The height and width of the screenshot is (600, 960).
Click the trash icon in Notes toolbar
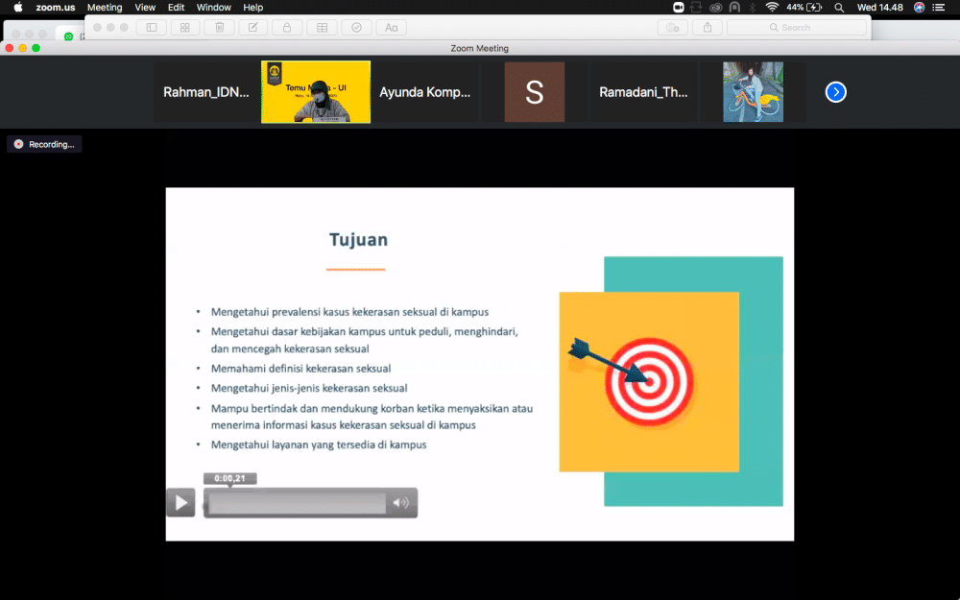220,28
